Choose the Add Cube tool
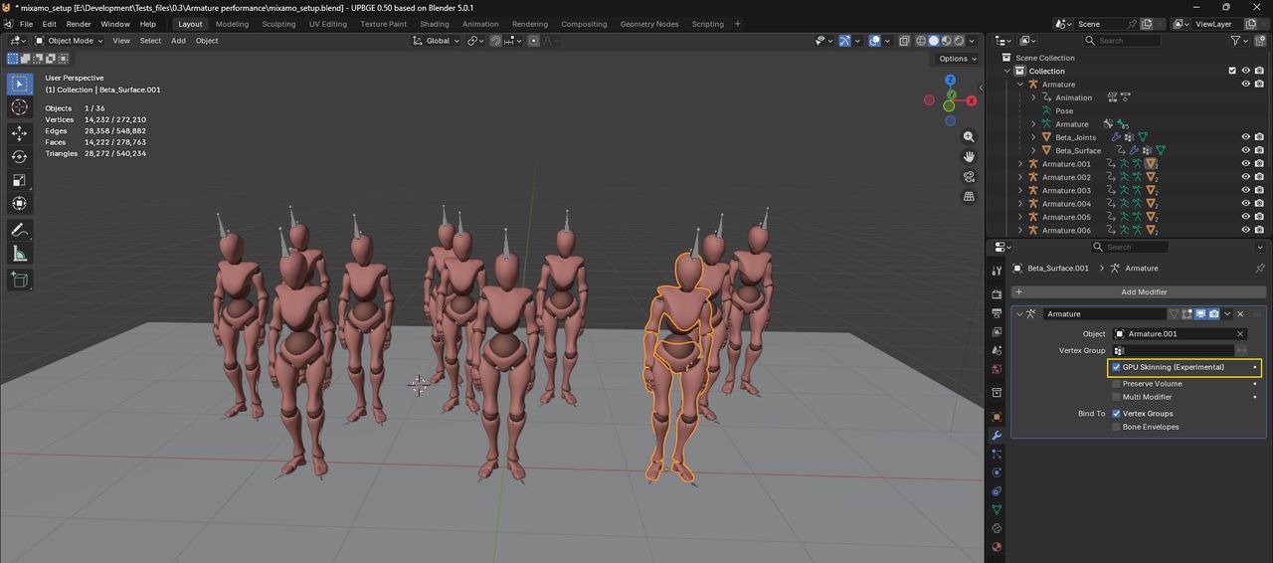Screen dimensions: 1273x563 (x=20, y=281)
